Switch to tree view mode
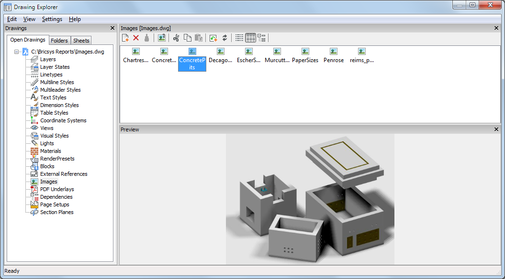 coord(261,38)
